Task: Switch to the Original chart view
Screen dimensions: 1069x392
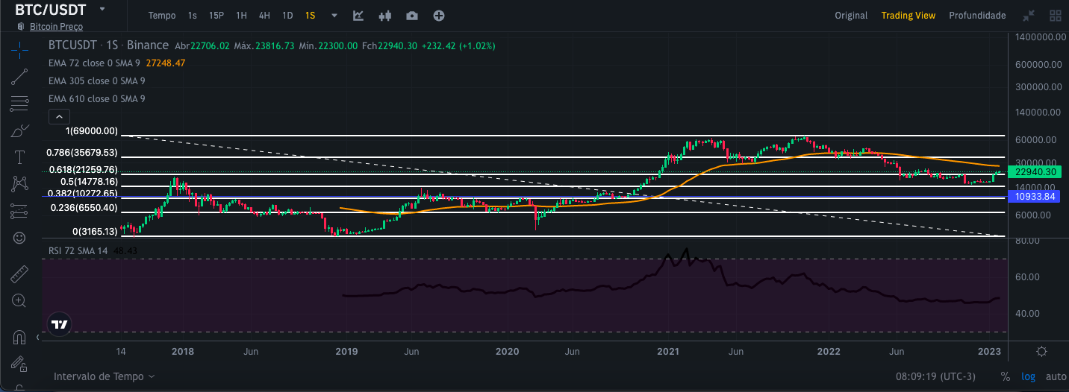Action: click(x=851, y=16)
